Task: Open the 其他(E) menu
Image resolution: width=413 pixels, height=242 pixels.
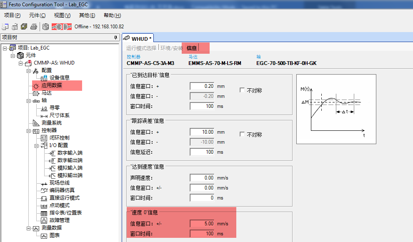Action: 87,15
